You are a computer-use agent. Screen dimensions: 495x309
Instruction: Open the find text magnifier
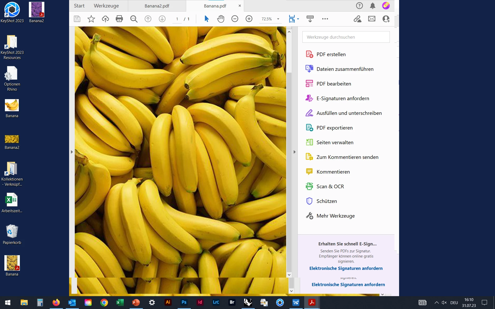(x=134, y=19)
